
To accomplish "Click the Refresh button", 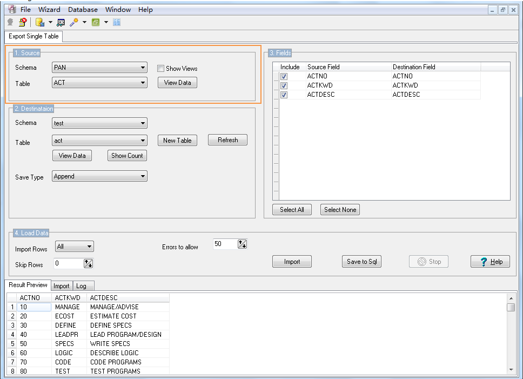I will (228, 140).
